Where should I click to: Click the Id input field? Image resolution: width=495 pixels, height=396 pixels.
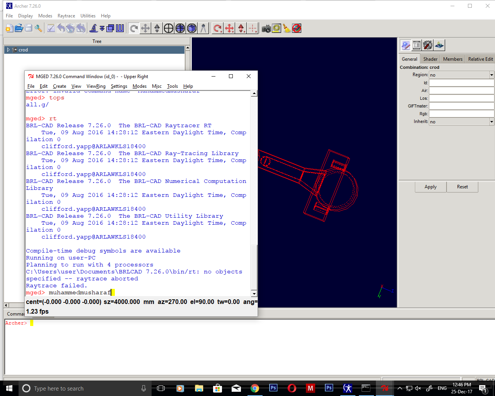pos(462,83)
